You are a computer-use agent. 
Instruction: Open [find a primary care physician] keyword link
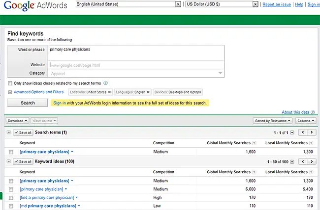pos(47,198)
